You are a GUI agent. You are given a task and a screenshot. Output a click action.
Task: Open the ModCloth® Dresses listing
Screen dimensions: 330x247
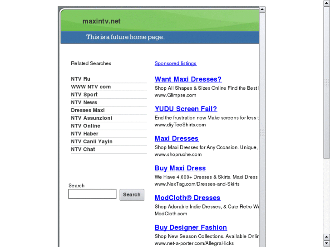point(187,198)
